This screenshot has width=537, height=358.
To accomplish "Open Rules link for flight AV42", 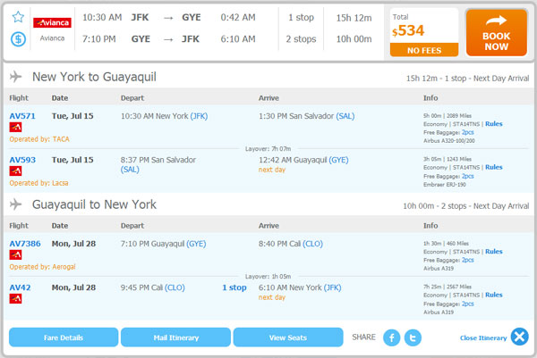I will (x=493, y=296).
